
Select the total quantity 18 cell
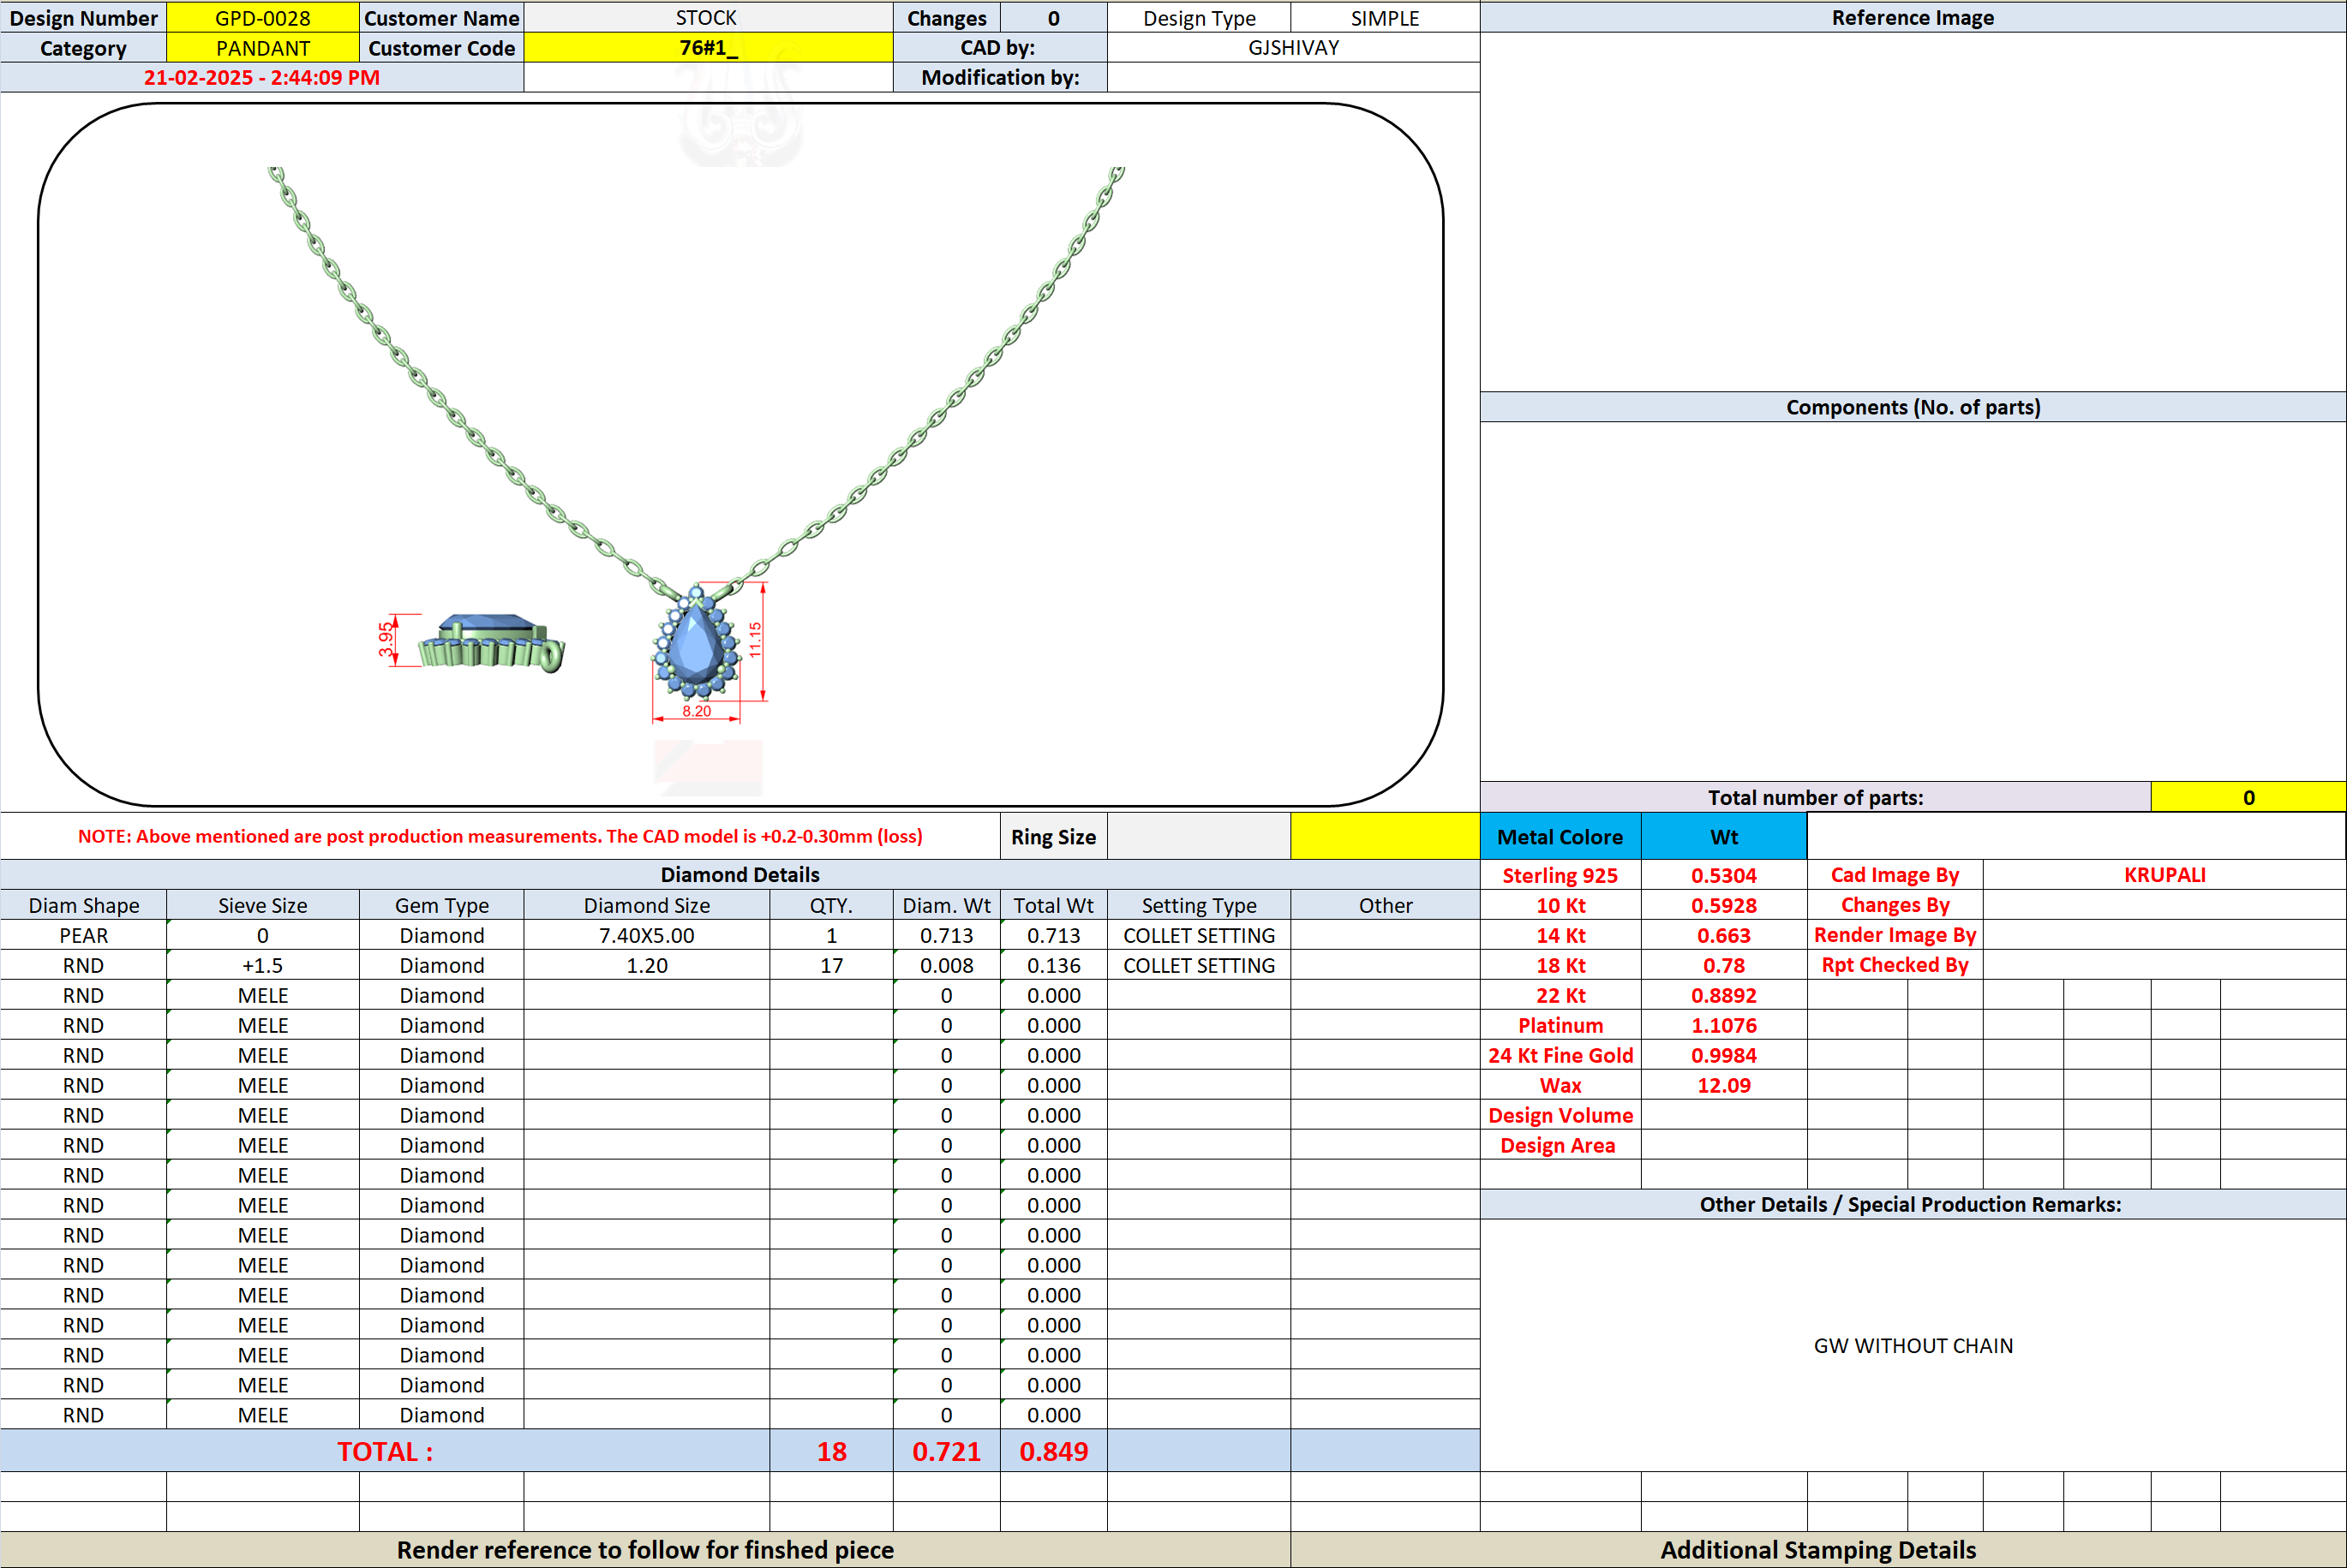click(x=831, y=1451)
